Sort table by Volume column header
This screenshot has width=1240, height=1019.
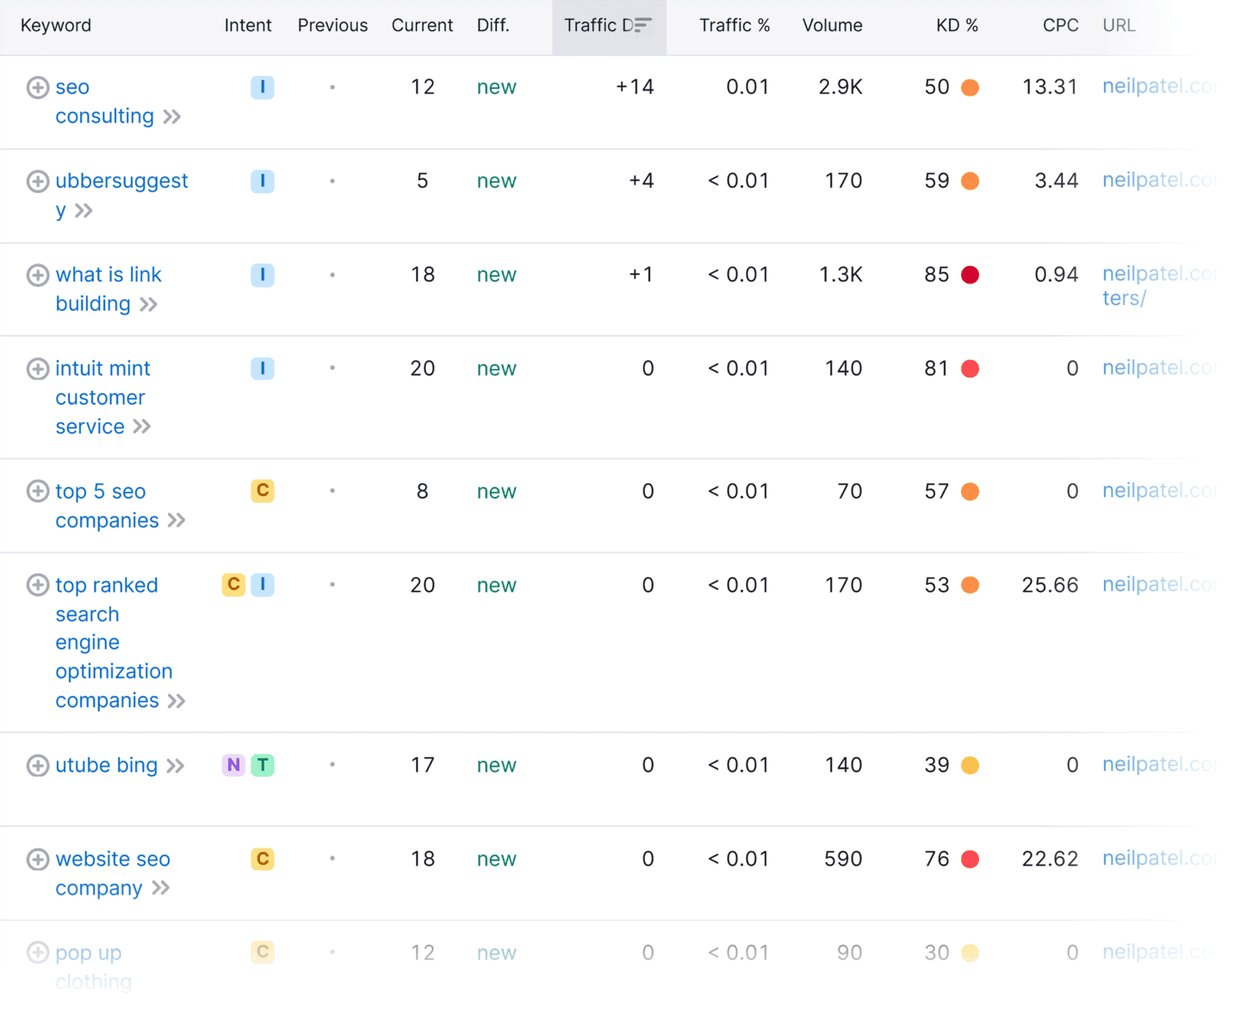pyautogui.click(x=832, y=26)
